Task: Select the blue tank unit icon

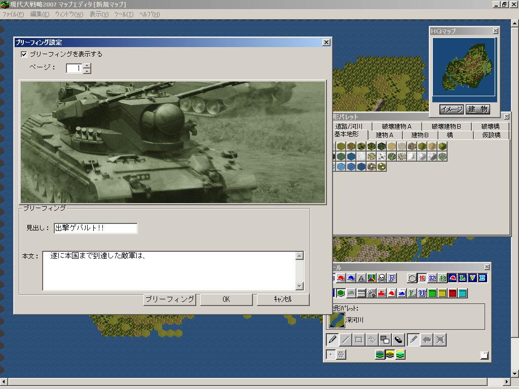Action: tap(401, 293)
